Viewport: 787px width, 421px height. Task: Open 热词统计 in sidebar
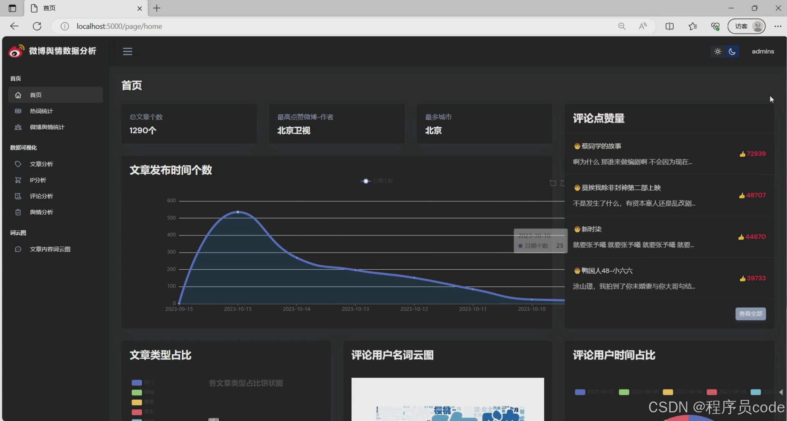[x=41, y=111]
